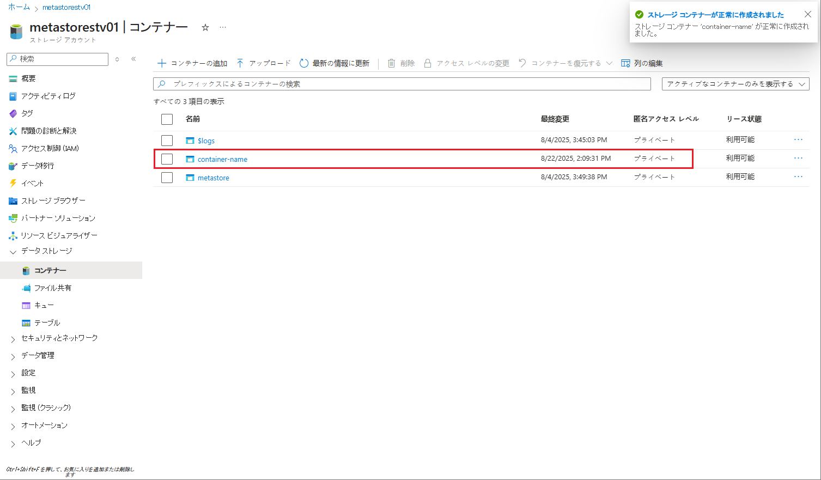Viewport: 821px width, 480px height.
Task: Open ファイル共有 in sidebar
Action: [x=52, y=288]
